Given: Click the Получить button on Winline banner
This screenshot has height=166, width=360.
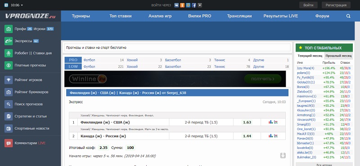Looking at the screenshot, I should tap(263, 79).
